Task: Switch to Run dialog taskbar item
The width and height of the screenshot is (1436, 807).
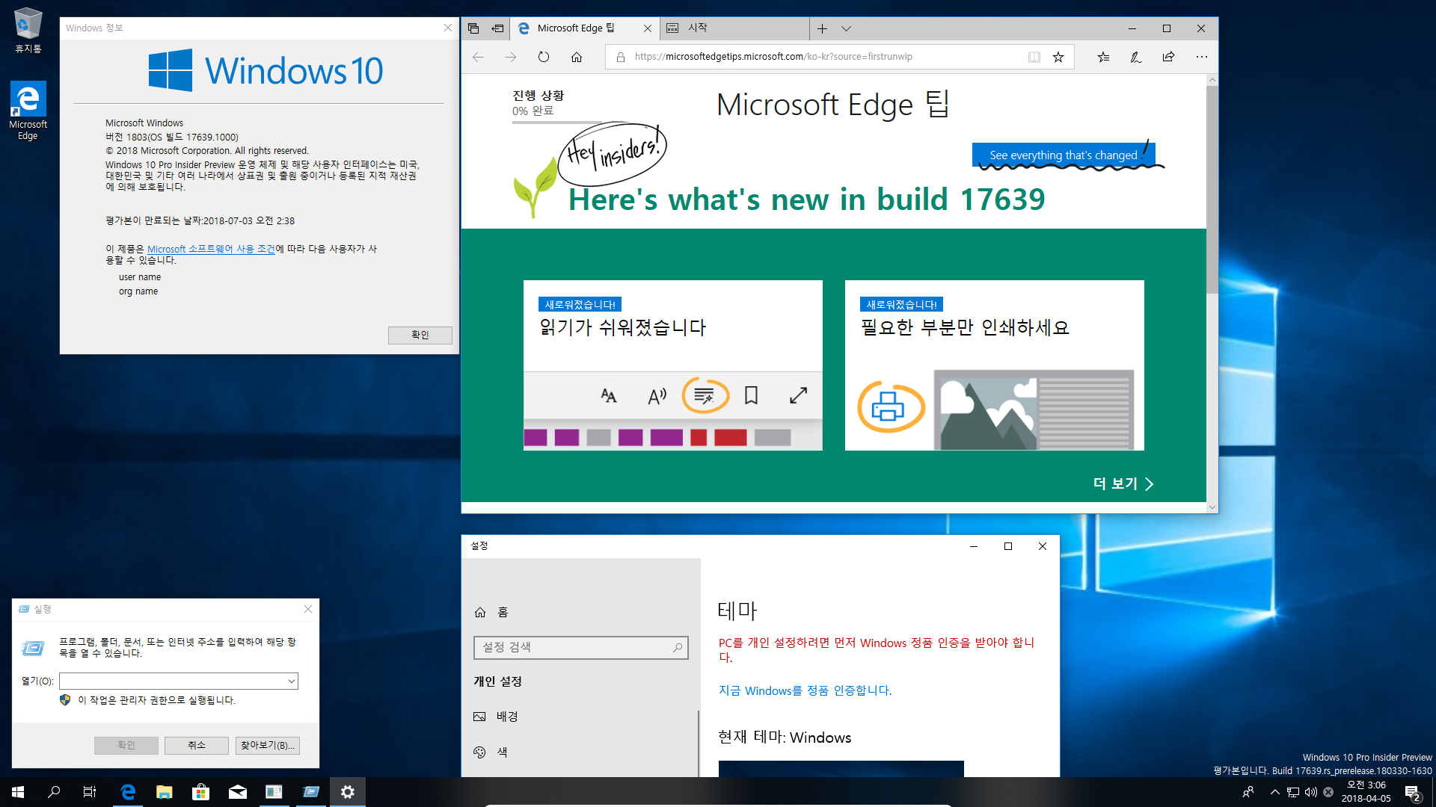Action: (310, 791)
